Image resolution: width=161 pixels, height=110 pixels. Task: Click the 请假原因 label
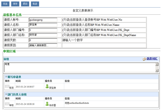point(10,45)
